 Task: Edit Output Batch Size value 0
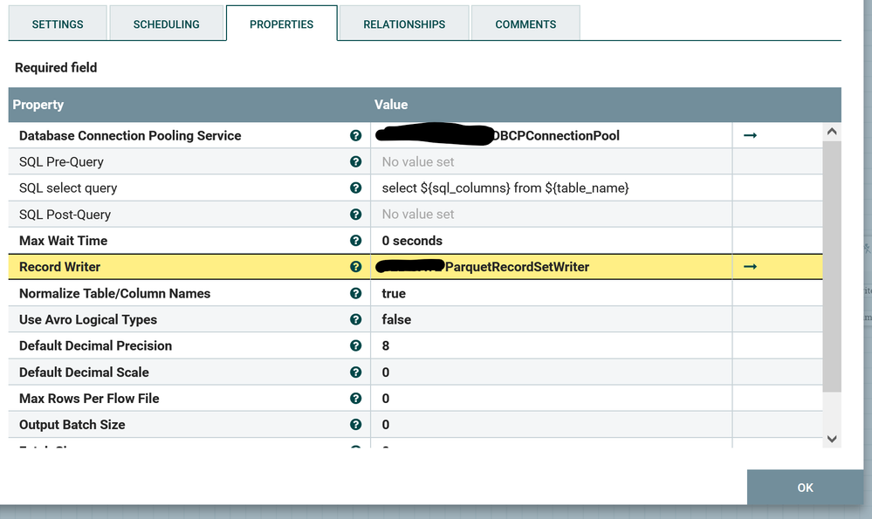click(x=551, y=425)
